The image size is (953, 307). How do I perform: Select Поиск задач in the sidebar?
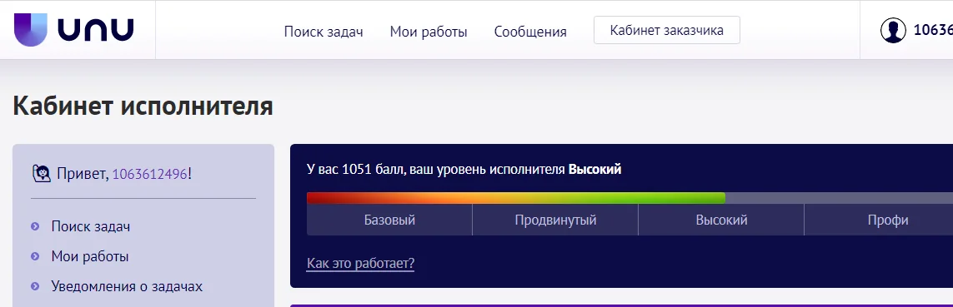(x=91, y=226)
